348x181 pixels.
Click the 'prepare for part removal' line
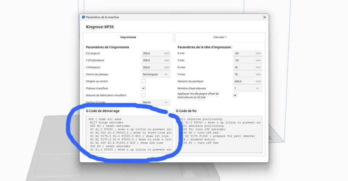tap(217, 136)
